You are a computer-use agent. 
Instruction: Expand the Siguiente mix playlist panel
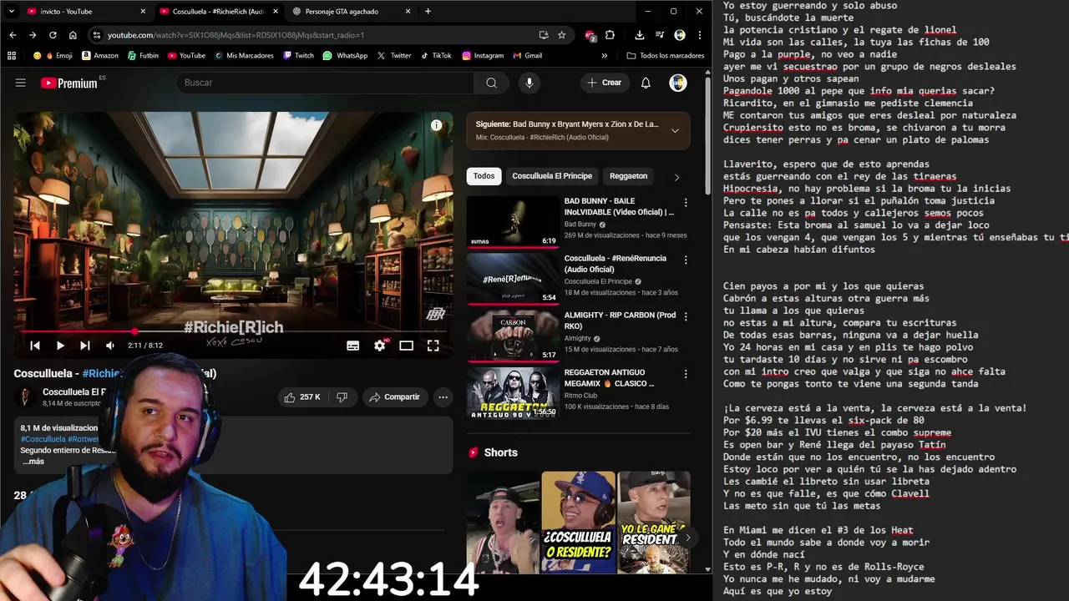675,130
